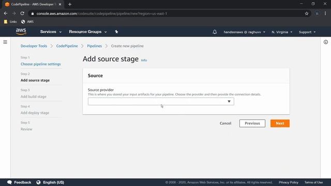
Task: Expand the Resource Groups menu
Action: [88, 32]
